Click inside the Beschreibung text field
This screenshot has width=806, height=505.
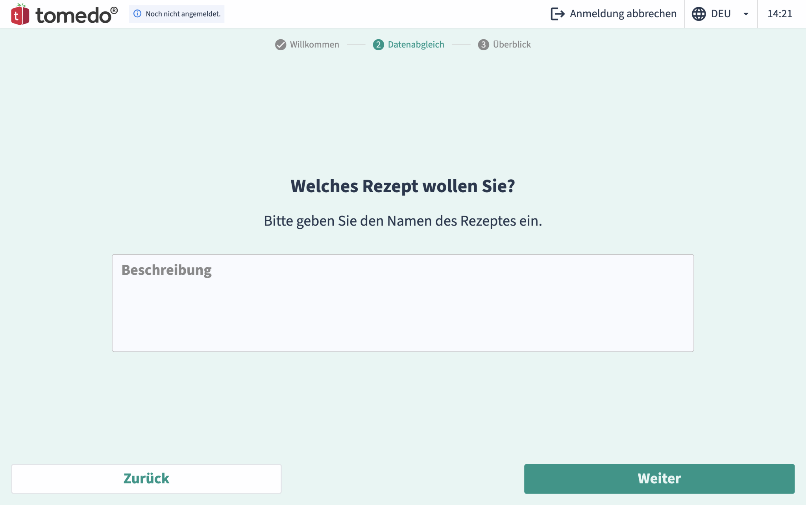[x=403, y=303]
